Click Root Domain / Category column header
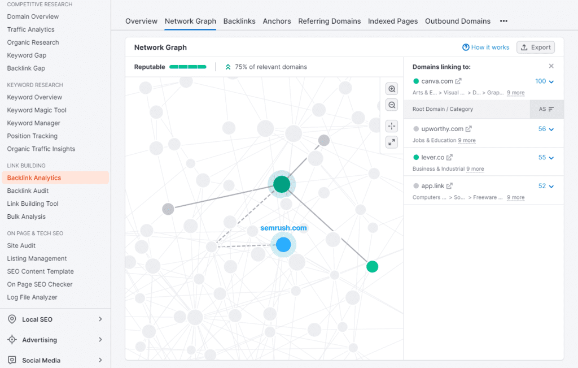578x368 pixels. 443,109
